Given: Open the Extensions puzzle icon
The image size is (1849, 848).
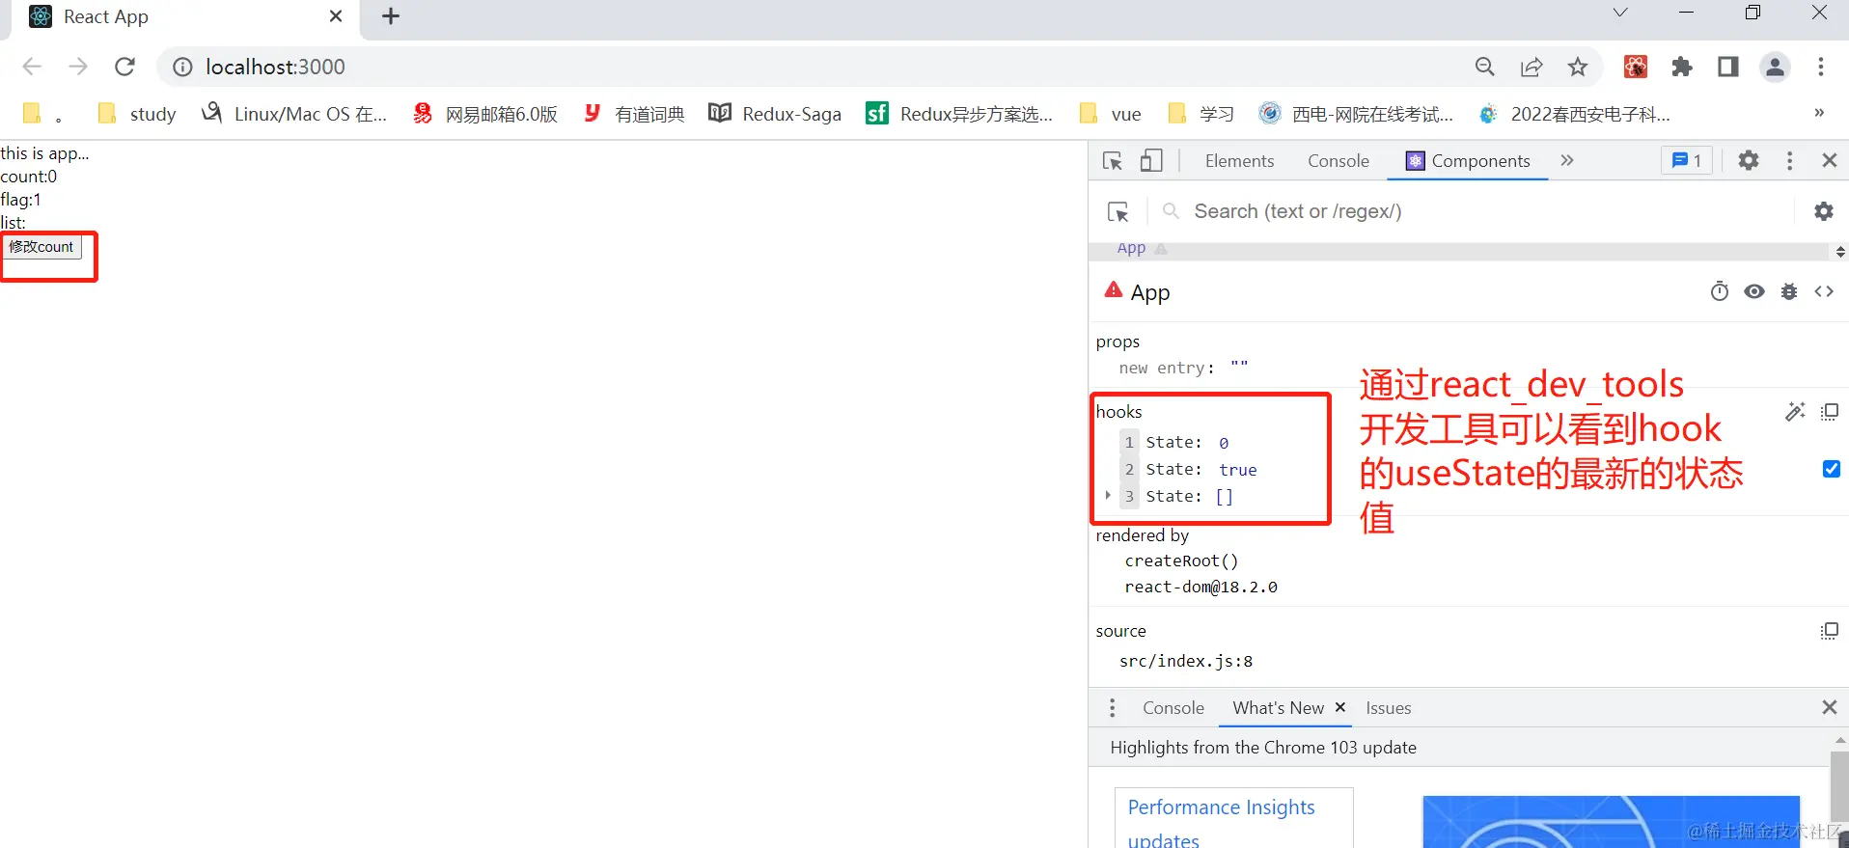Looking at the screenshot, I should coord(1682,67).
